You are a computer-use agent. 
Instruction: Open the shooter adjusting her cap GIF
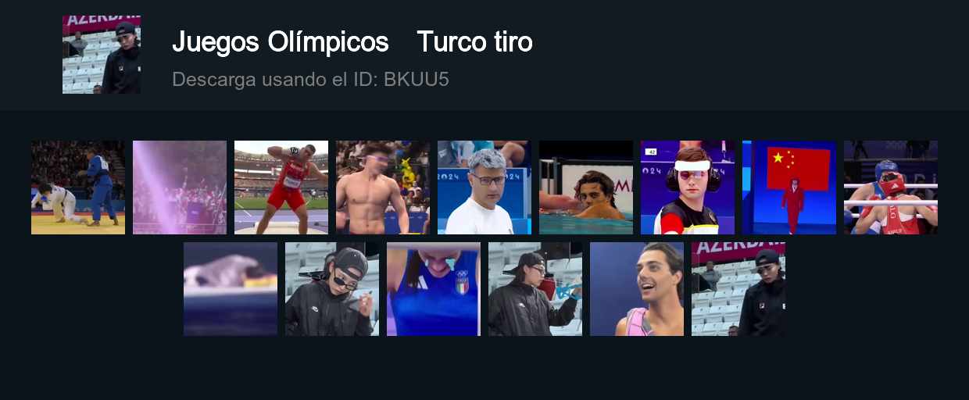tap(332, 289)
